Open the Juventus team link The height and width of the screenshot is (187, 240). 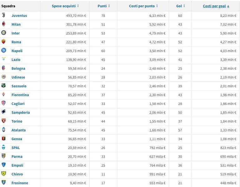tap(19, 16)
